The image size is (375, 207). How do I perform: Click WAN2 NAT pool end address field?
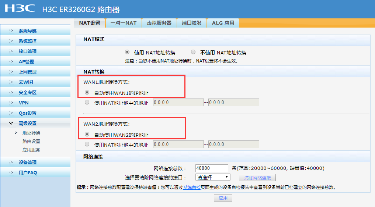pyautogui.click(x=234, y=144)
